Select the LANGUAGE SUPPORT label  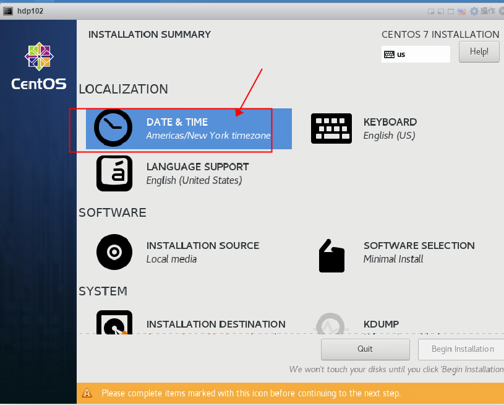198,167
